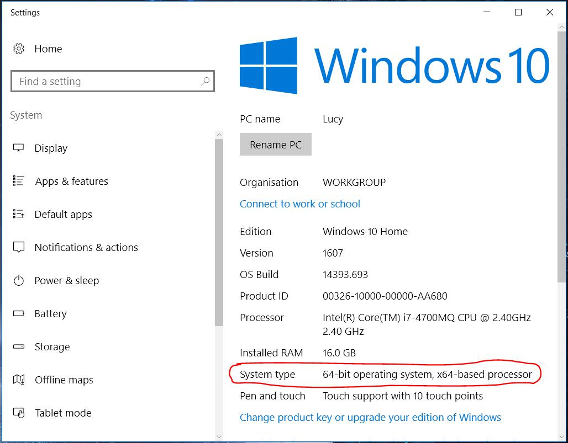Image resolution: width=568 pixels, height=443 pixels.
Task: Open Storage settings
Action: (52, 347)
